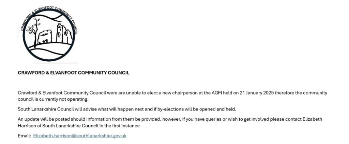
Task: Click the bold CRAWFORD & ELVANFOOT COMMUNITY COUNCIL heading
Action: [73, 73]
